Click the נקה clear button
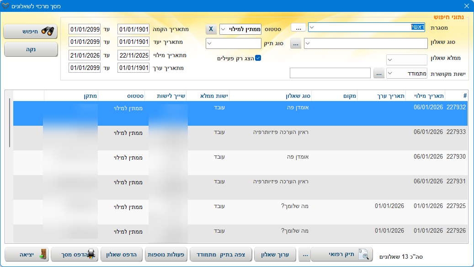 pos(31,49)
